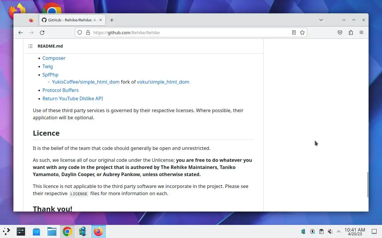List all tabs dropdown arrow
382x238 pixels.
coord(321,20)
